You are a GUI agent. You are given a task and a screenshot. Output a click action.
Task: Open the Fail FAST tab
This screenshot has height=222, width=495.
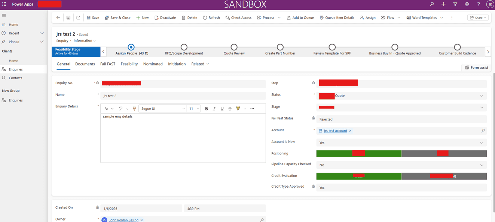pos(108,64)
